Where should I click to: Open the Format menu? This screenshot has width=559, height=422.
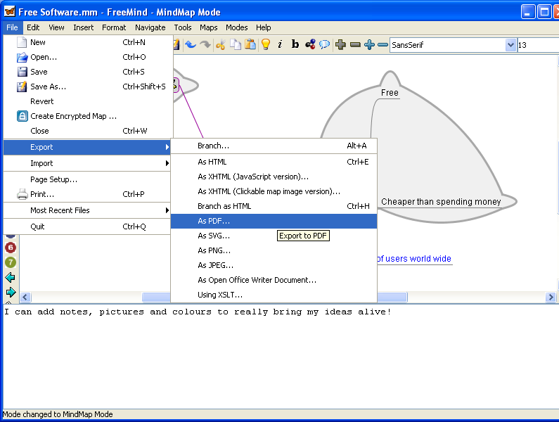click(x=114, y=27)
